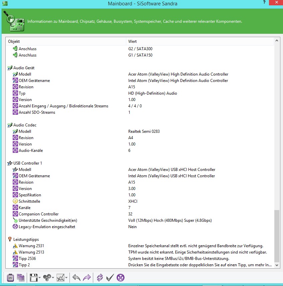Open the dropdown arrow next to chart icon
This screenshot has height=286, width=283.
(x=66, y=278)
